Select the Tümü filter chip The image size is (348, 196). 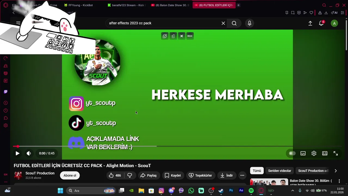tap(257, 171)
